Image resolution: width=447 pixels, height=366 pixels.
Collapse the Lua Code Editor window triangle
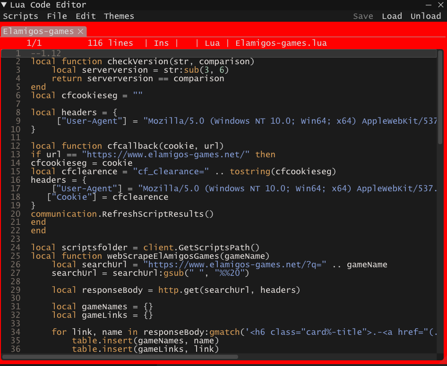4,5
